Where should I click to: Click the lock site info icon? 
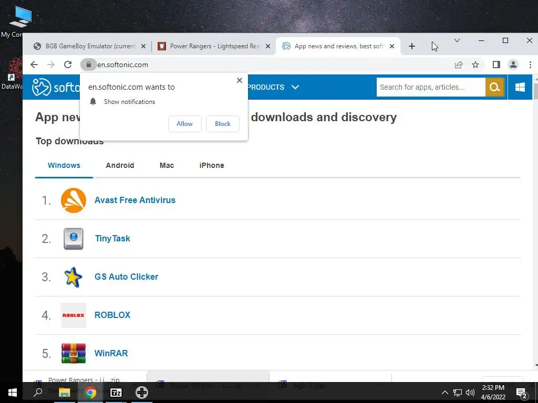[x=88, y=65]
